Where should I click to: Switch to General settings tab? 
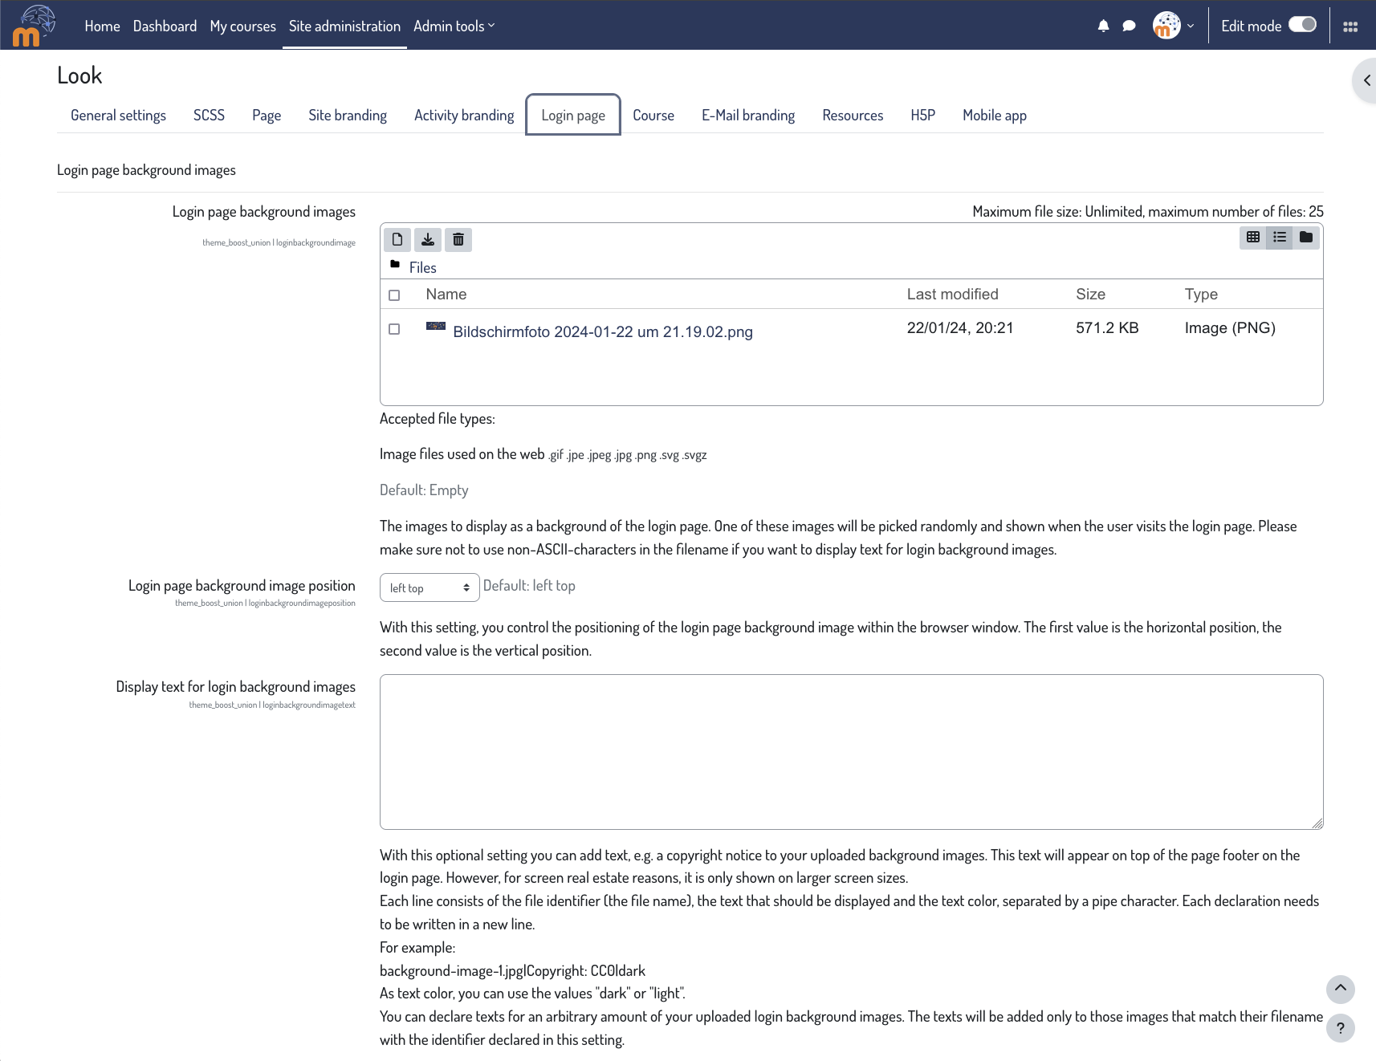118,115
